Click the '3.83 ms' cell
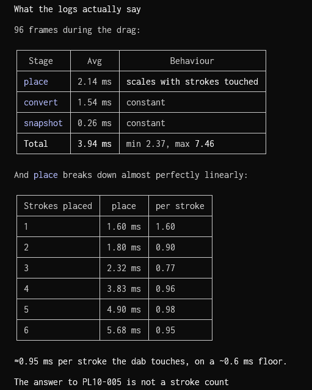The height and width of the screenshot is (390, 312). pyautogui.click(x=124, y=289)
